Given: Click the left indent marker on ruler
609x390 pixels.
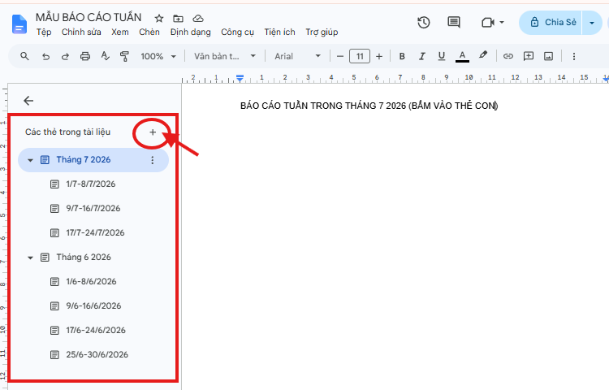Looking at the screenshot, I should tap(240, 79).
